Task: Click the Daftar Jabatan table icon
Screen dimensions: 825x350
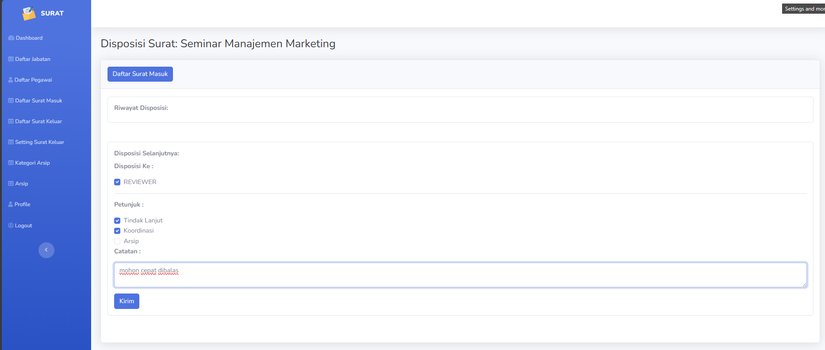Action: (11, 59)
